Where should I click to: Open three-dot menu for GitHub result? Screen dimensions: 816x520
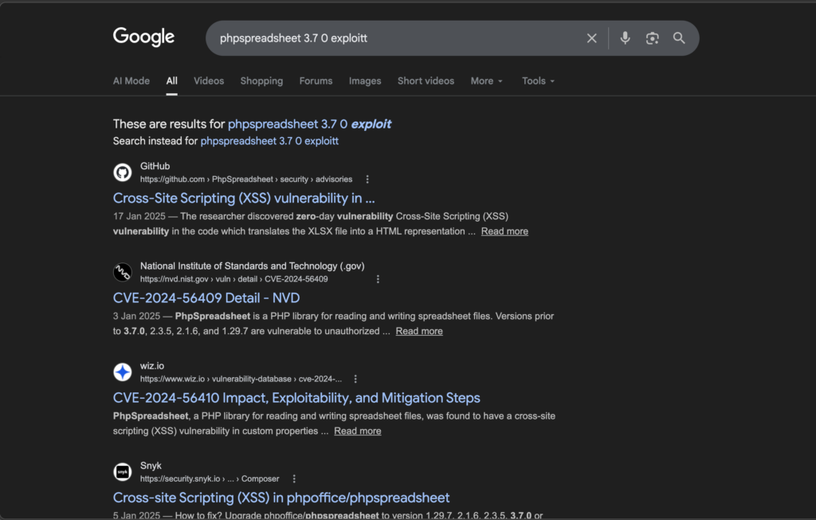(367, 179)
